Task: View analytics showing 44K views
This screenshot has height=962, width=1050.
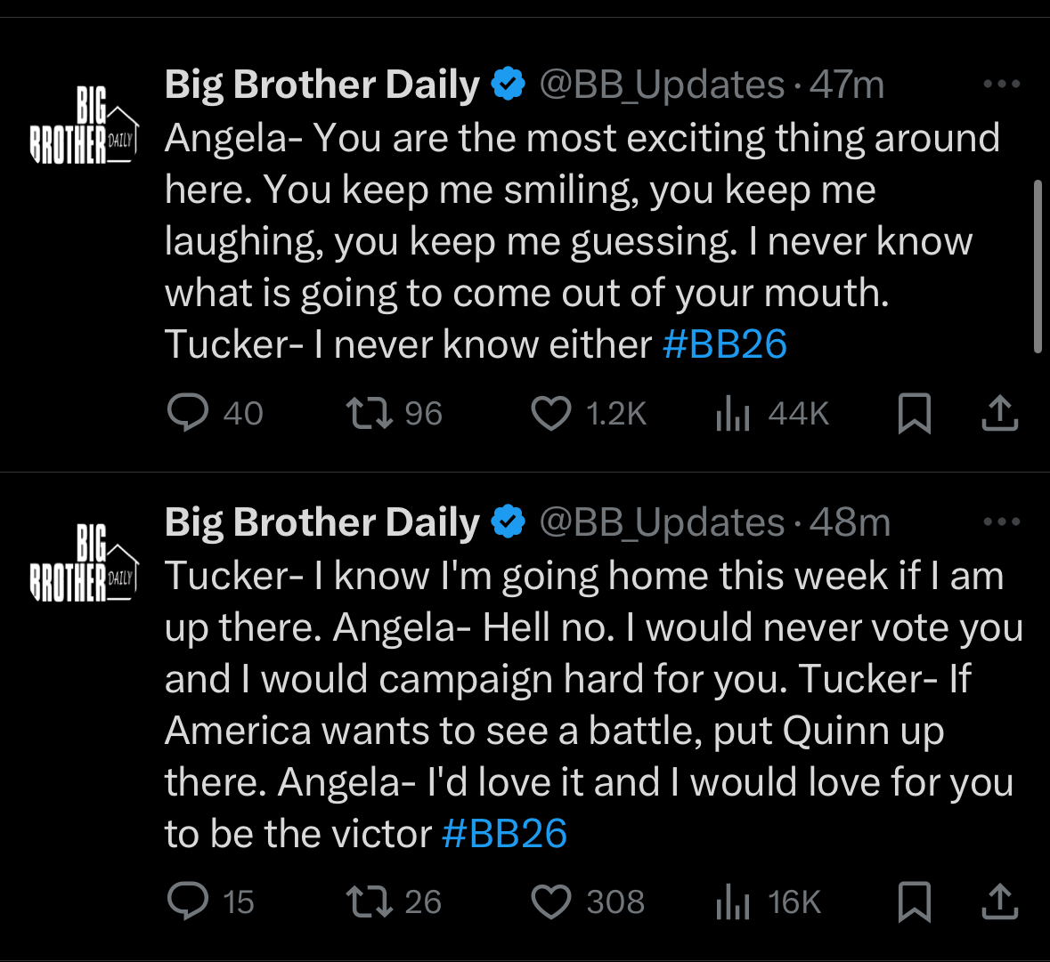Action: tap(733, 413)
